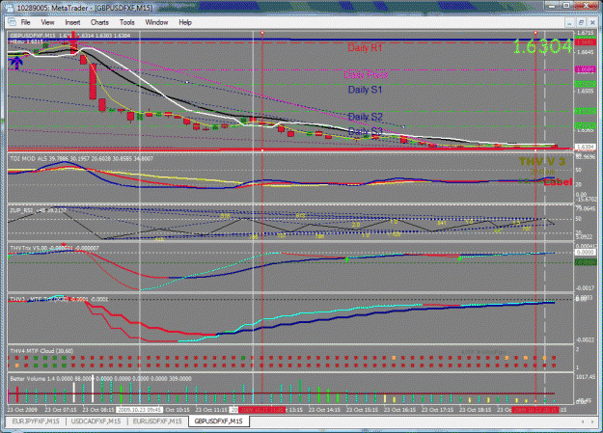Select the Daily S1 label

click(x=365, y=90)
